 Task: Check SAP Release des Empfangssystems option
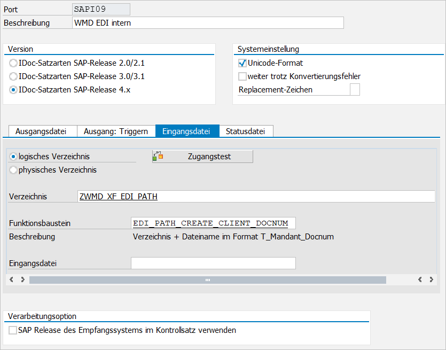[x=13, y=330]
